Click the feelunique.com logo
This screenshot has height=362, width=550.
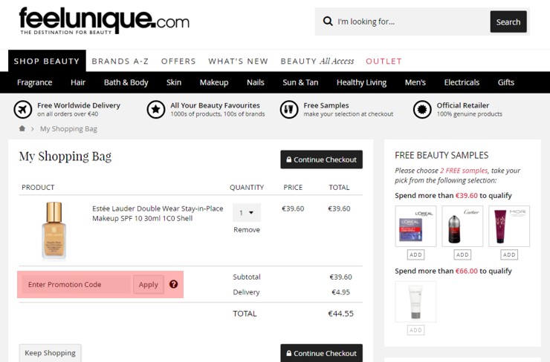click(104, 21)
